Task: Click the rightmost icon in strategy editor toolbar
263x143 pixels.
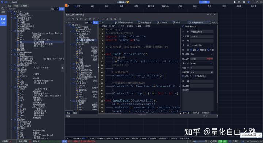Action: pos(119,19)
